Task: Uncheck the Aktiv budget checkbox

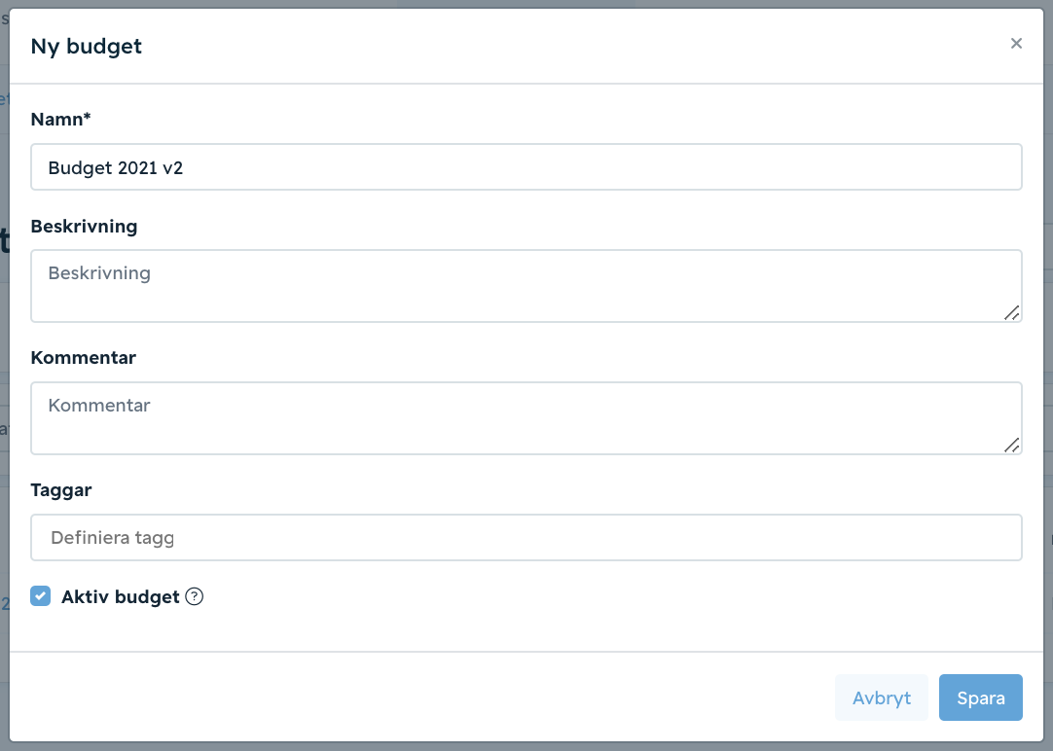Action: 40,596
